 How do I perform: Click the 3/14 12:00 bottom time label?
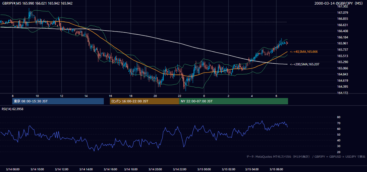tap(61, 169)
